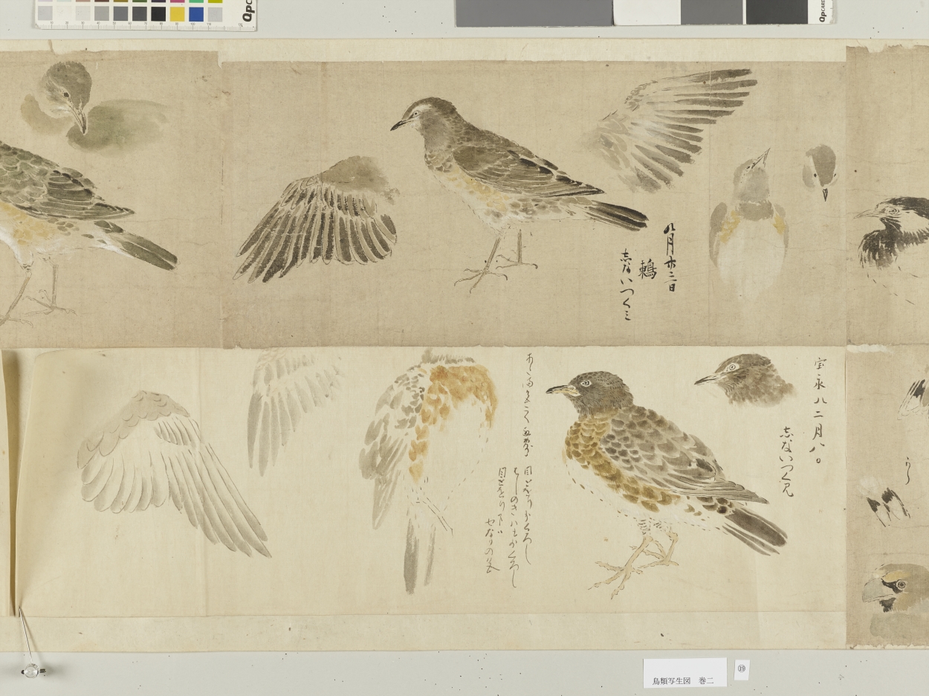Select the label text 鳥類写生図 巻二
This screenshot has height=696, width=929.
[x=682, y=680]
